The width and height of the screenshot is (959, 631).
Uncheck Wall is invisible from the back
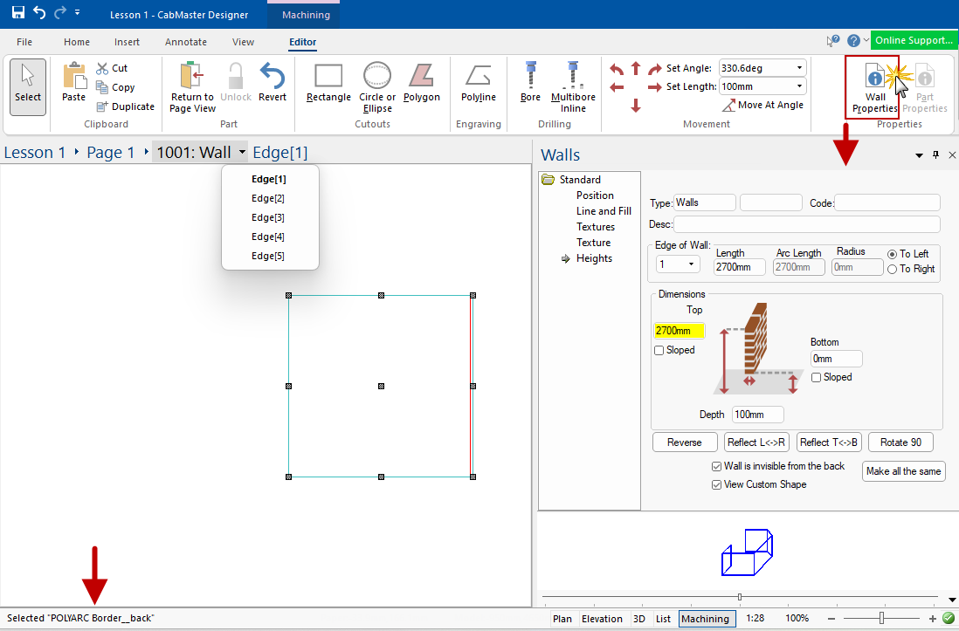click(x=716, y=466)
